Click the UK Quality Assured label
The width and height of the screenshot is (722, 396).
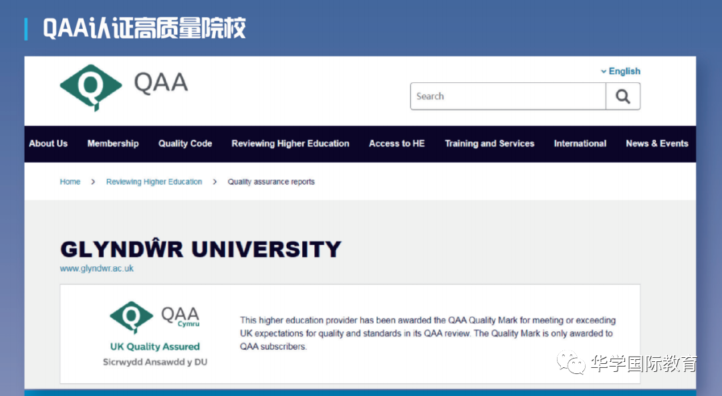click(154, 346)
